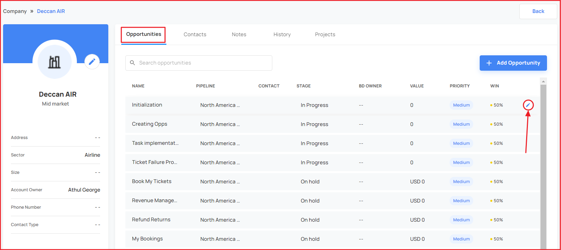The width and height of the screenshot is (561, 250).
Task: Switch to the Contacts tab
Action: [x=195, y=34]
